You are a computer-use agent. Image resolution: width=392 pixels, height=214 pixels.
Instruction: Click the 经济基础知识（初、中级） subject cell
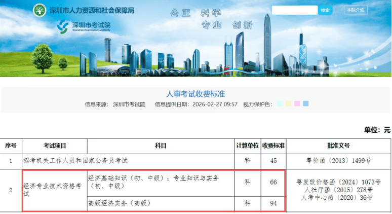pyautogui.click(x=161, y=182)
